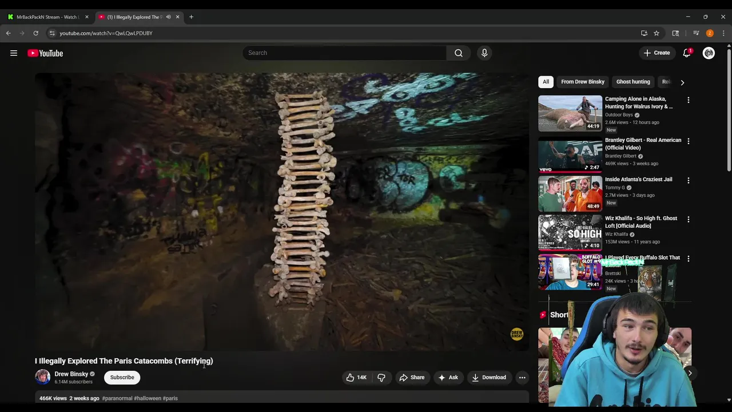732x412 pixels.
Task: Open a new browser tab
Action: (x=191, y=17)
